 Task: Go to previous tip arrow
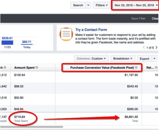[x=144, y=48]
